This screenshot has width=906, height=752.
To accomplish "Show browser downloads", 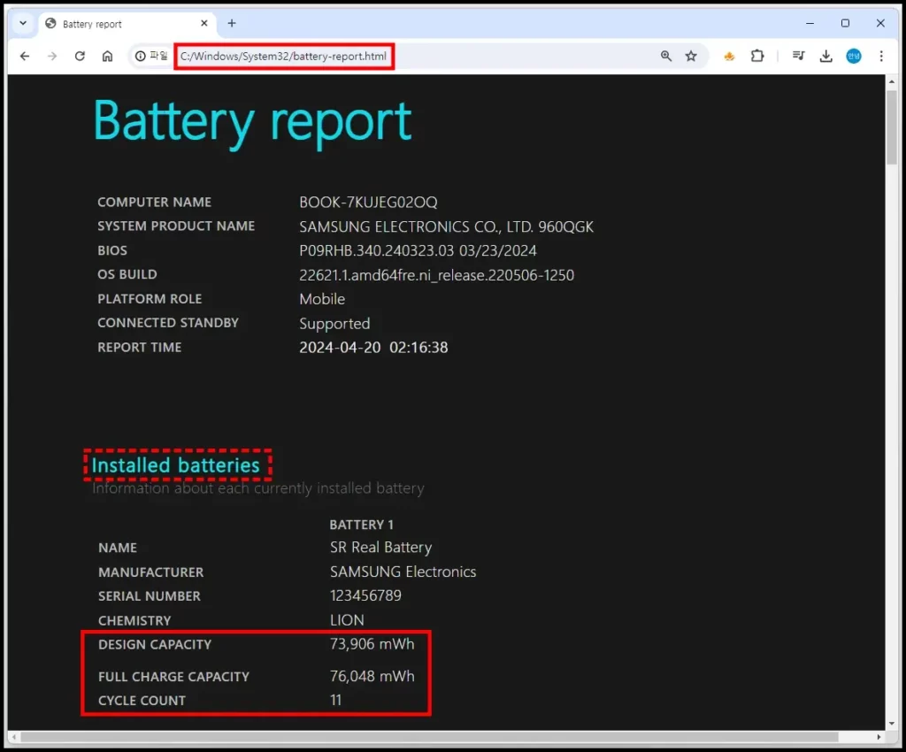I will pos(826,56).
